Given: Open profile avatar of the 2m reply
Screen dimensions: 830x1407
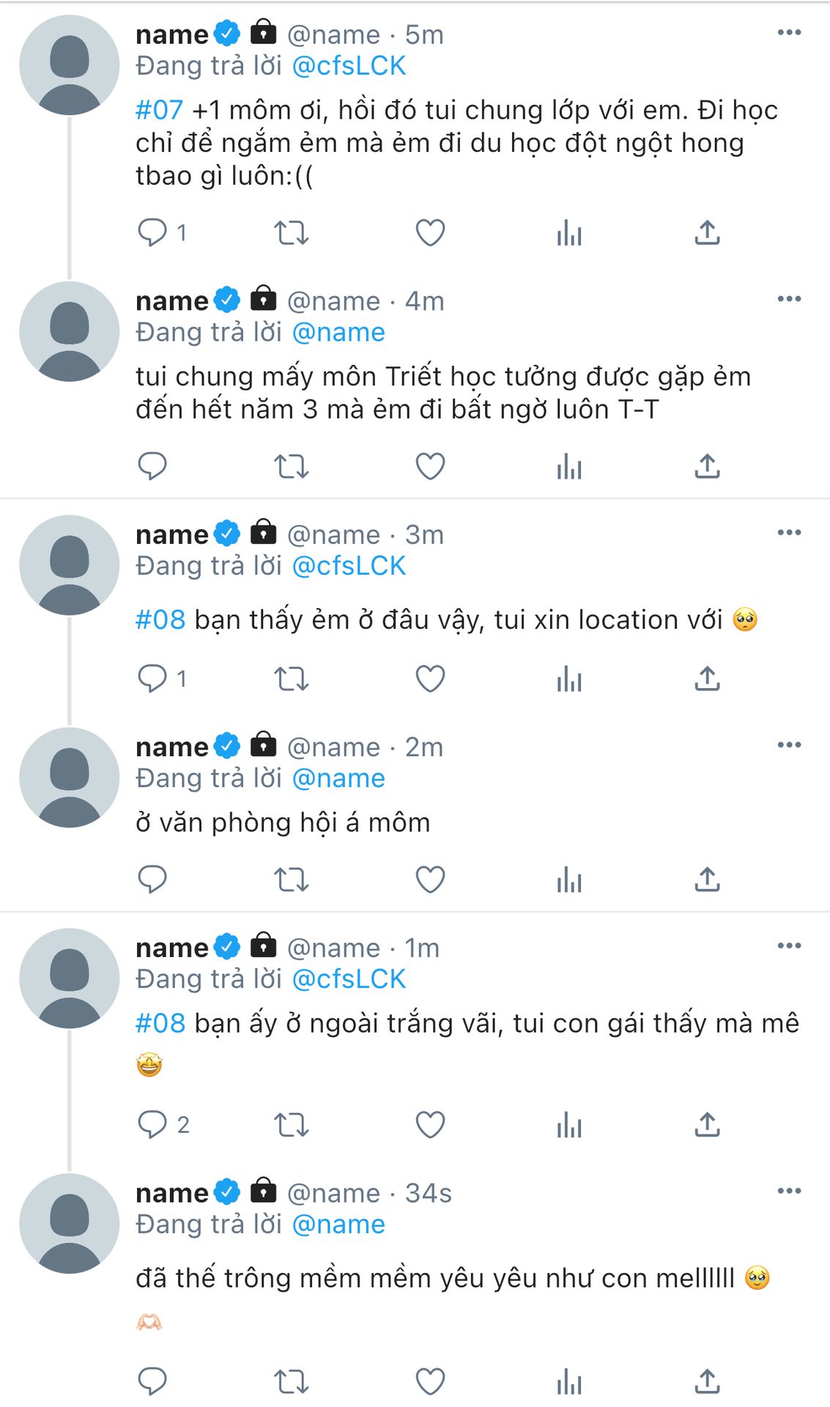Looking at the screenshot, I should click(x=70, y=778).
